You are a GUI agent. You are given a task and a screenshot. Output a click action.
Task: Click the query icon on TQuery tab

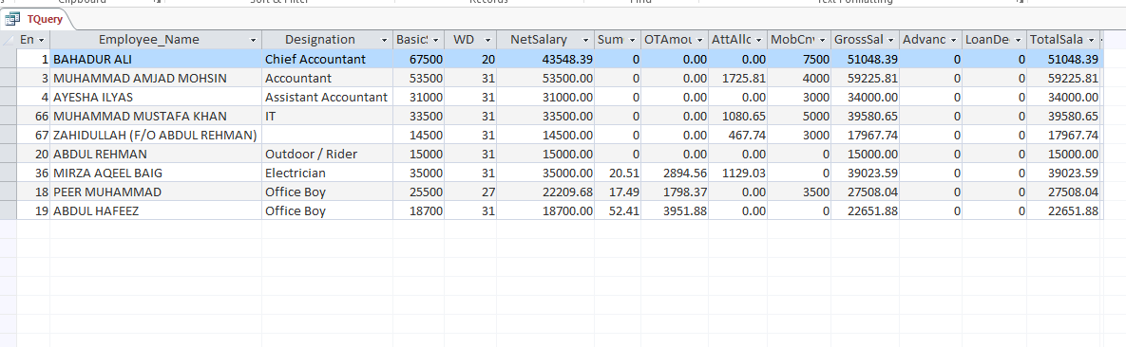[12, 19]
